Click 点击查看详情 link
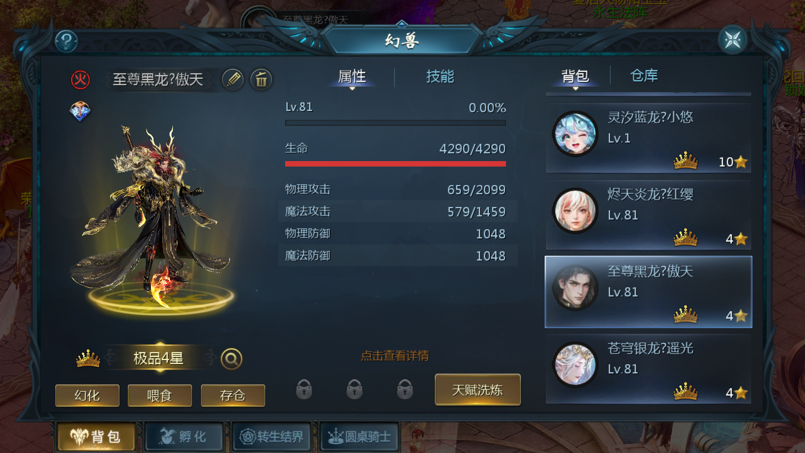The height and width of the screenshot is (453, 805). 395,356
